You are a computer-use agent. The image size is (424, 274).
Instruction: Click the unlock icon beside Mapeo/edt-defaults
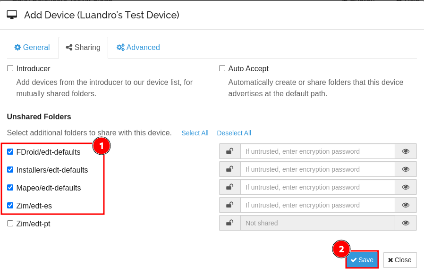point(229,187)
